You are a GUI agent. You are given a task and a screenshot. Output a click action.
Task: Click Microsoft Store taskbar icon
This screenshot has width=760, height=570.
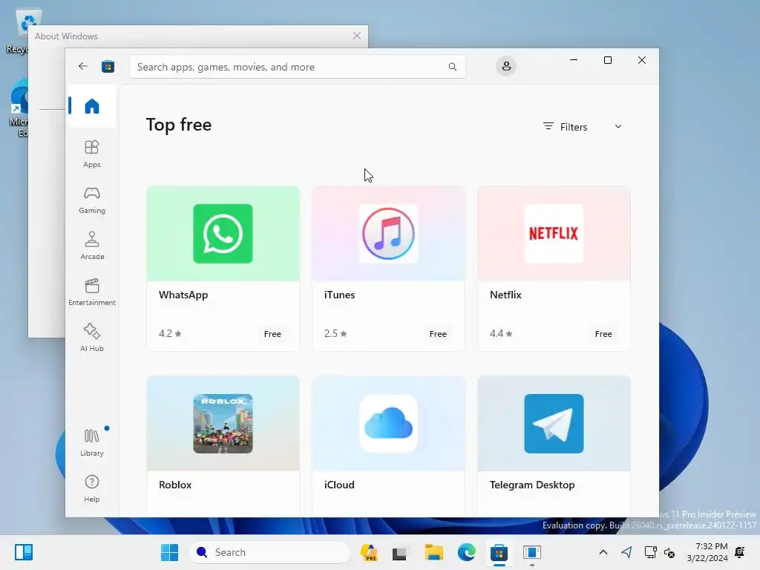[499, 552]
